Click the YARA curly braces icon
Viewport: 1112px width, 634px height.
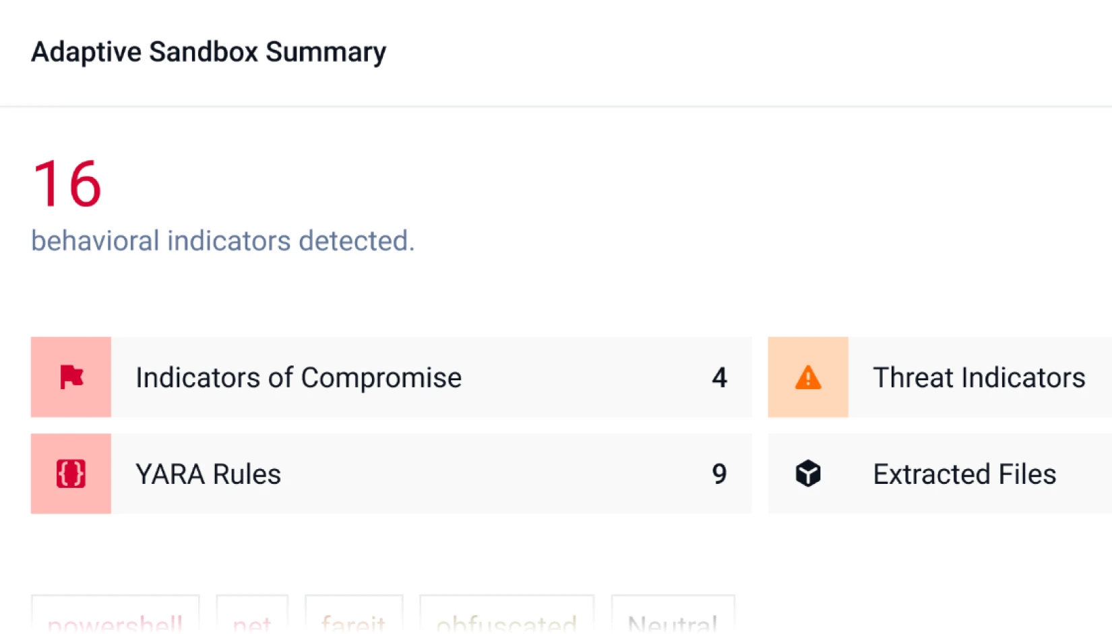click(x=71, y=474)
